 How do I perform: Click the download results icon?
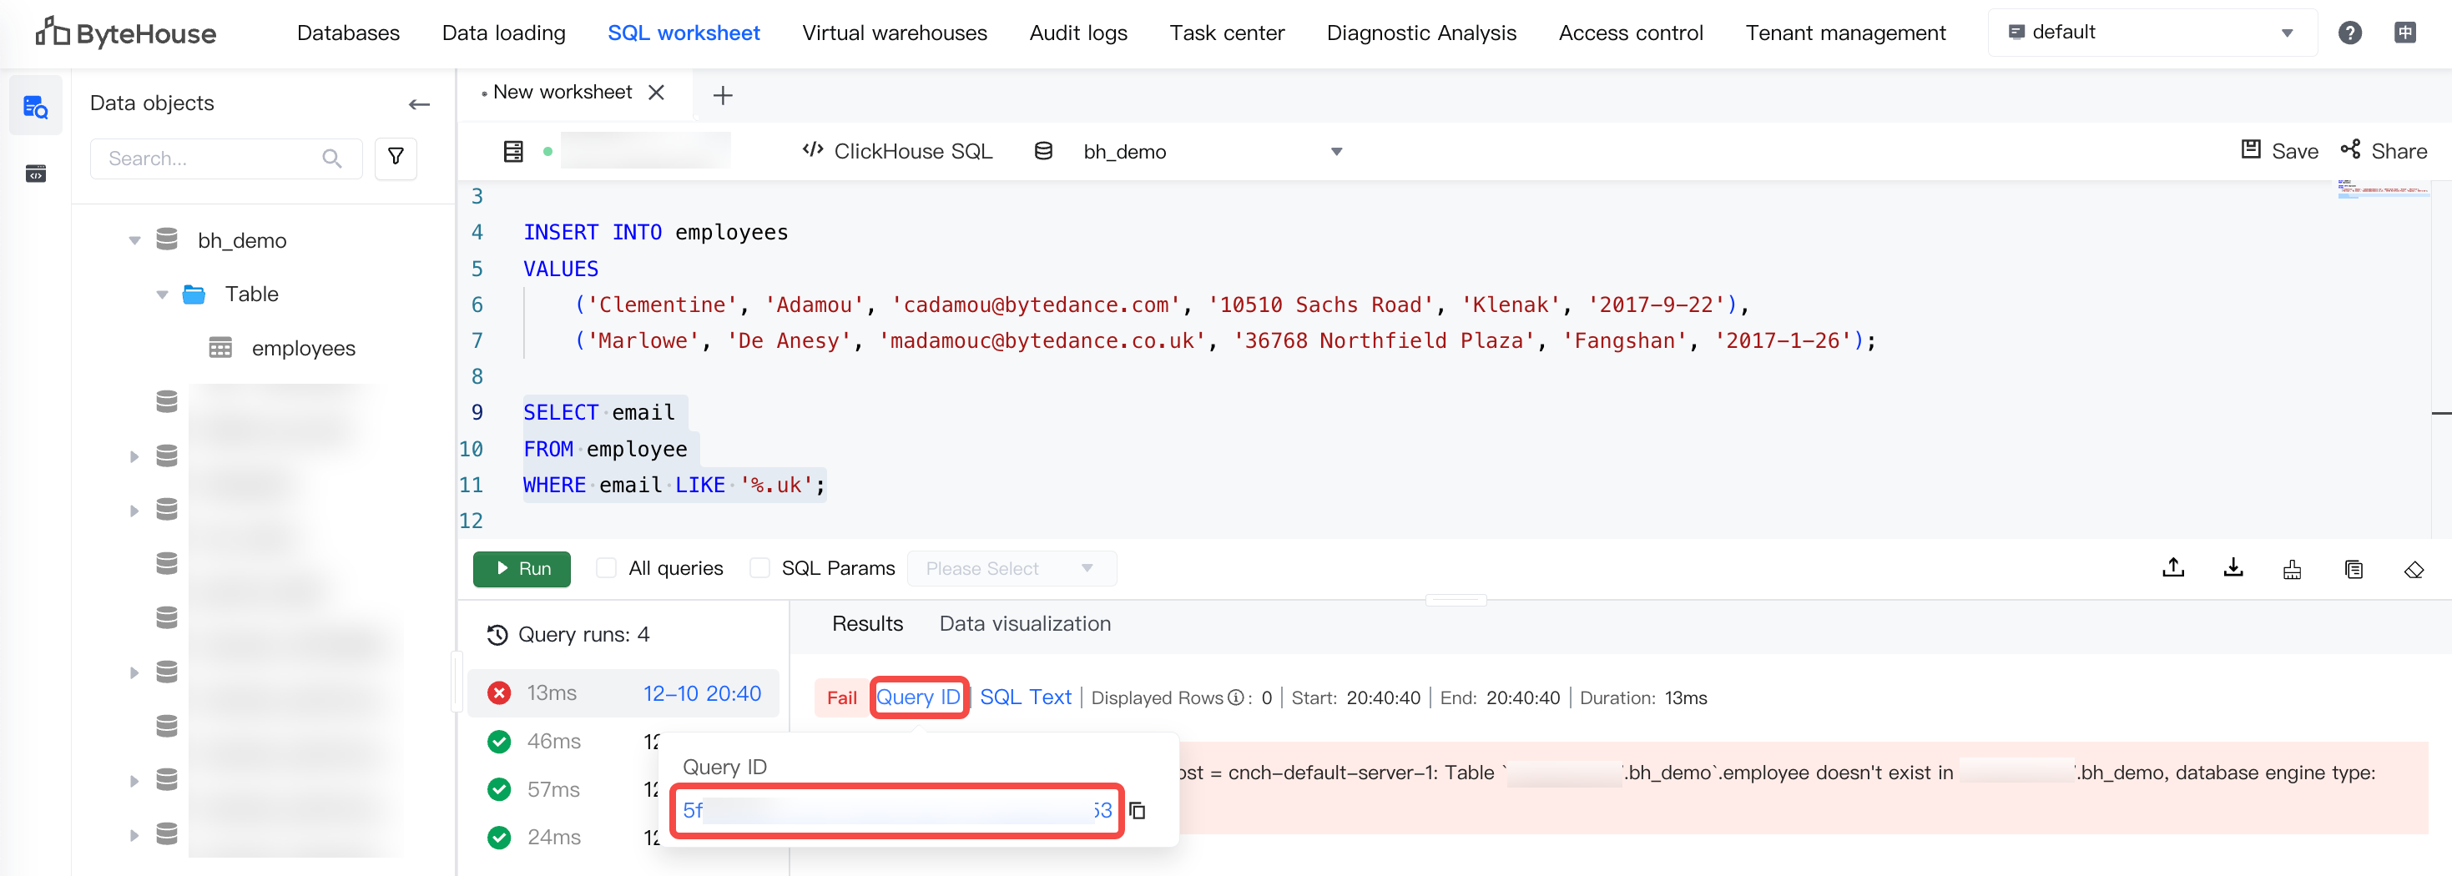click(x=2233, y=569)
